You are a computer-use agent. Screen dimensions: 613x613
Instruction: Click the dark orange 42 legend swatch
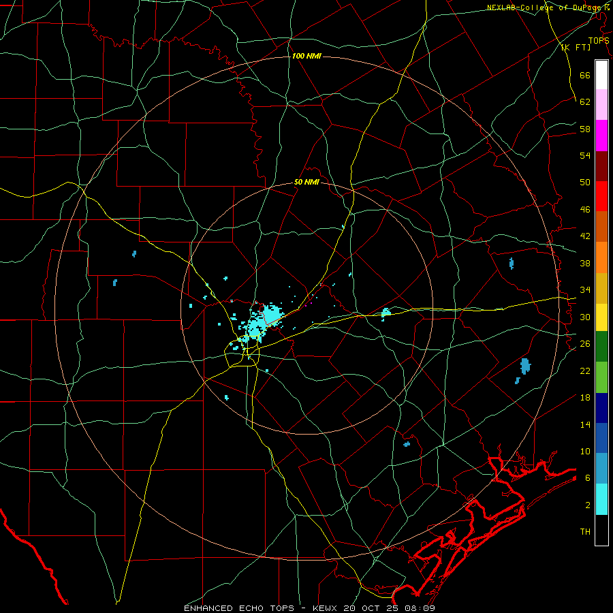coord(601,227)
